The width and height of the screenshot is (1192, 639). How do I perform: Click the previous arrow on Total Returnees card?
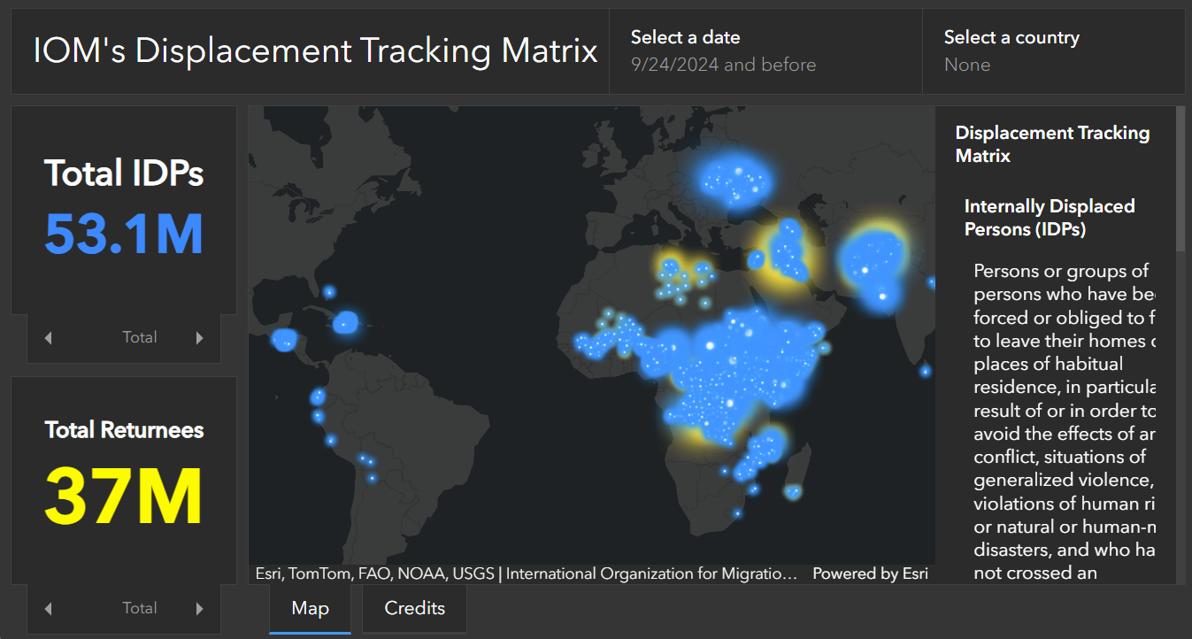point(48,608)
